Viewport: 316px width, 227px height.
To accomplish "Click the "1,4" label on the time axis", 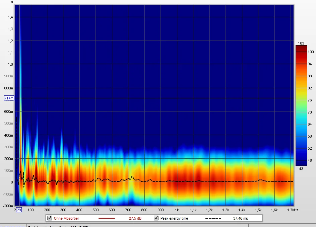I will [10, 17].
